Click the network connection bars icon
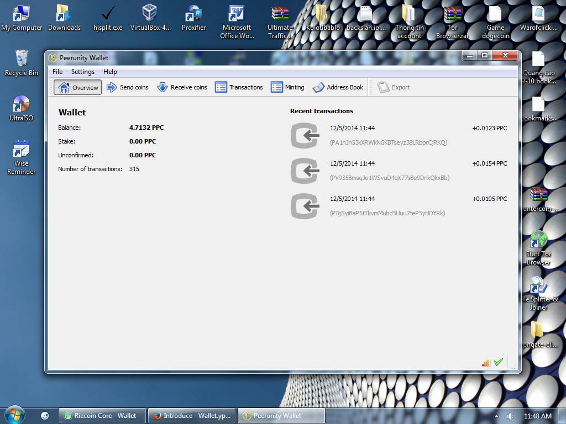 tap(486, 363)
